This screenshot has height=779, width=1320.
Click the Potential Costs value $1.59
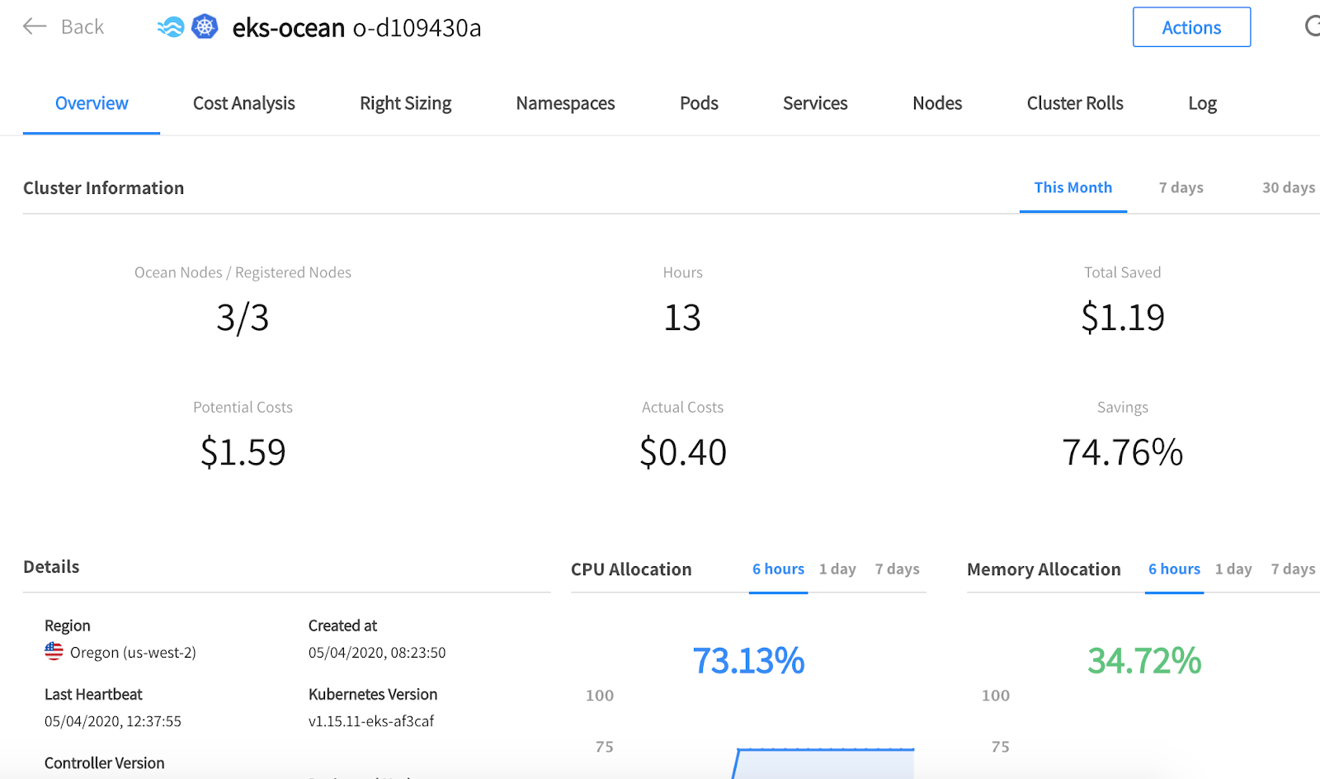[243, 452]
